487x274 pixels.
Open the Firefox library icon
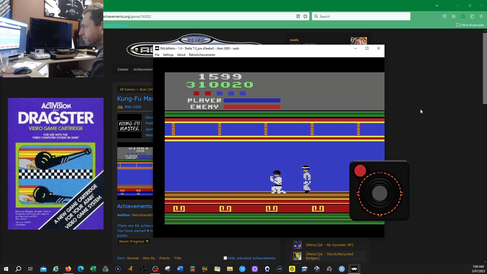(454, 16)
